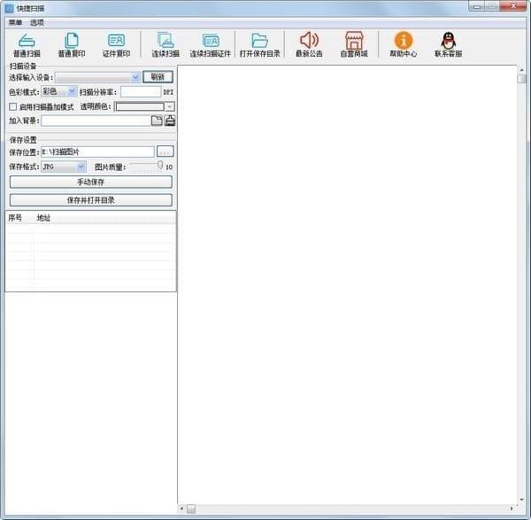Click the 刷新 refresh button
The image size is (531, 520).
tap(158, 77)
